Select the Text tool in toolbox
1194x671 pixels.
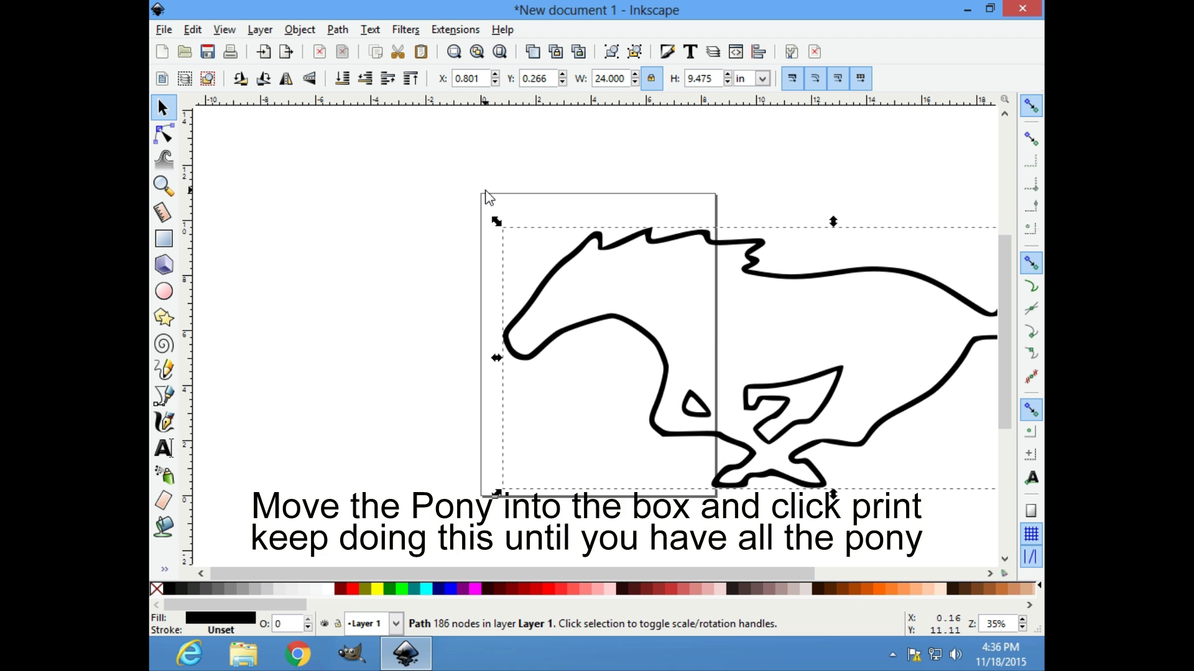tap(164, 448)
